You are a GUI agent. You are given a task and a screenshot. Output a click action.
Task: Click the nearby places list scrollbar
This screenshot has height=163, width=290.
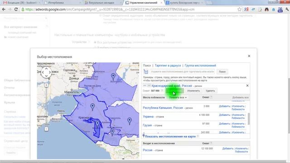pyautogui.click(x=249, y=119)
